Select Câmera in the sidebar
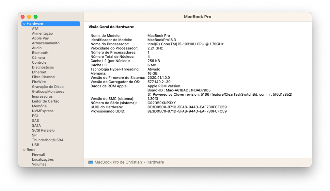The width and height of the screenshot is (330, 191). [38, 58]
